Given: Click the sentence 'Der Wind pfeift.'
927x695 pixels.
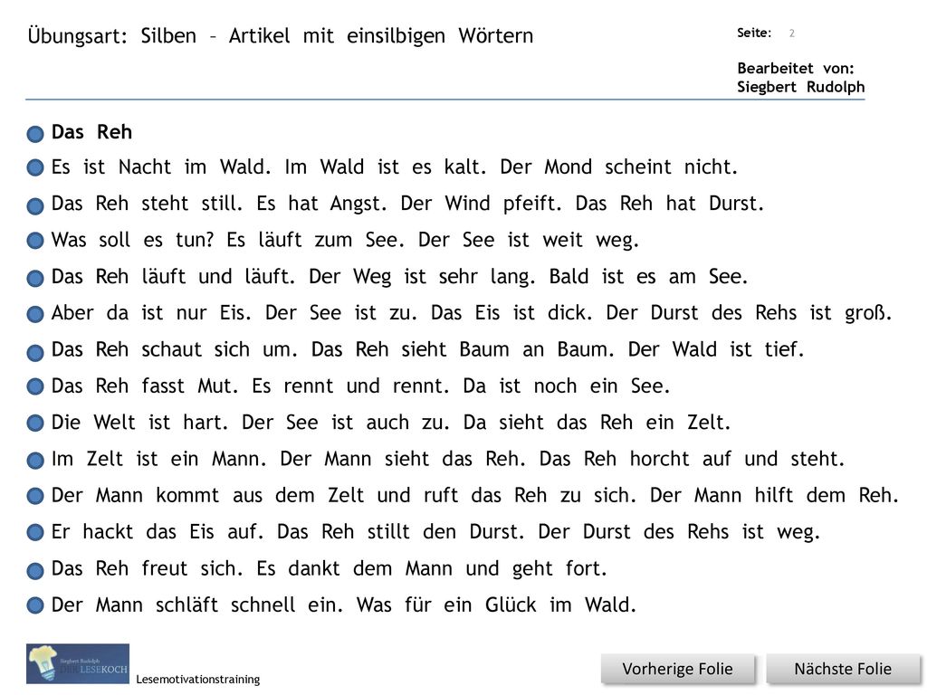Looking at the screenshot, I should click(482, 204).
